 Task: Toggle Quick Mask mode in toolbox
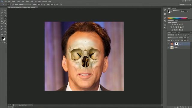click(x=2, y=43)
